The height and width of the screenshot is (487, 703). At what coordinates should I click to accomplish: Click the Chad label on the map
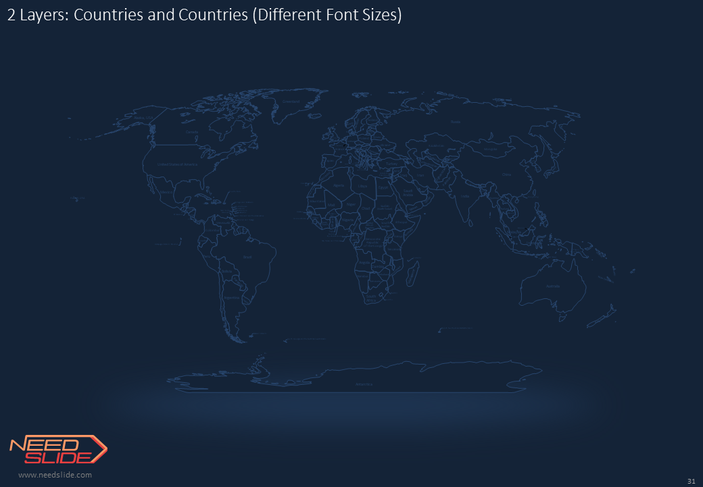pos(366,208)
